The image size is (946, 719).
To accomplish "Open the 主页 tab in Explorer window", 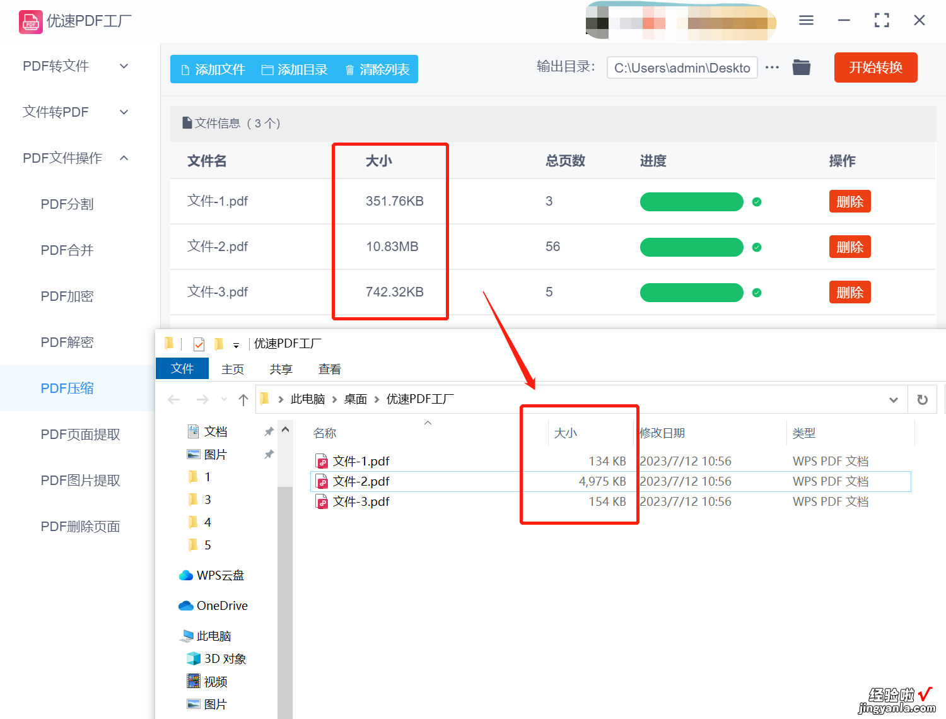I will click(x=233, y=369).
